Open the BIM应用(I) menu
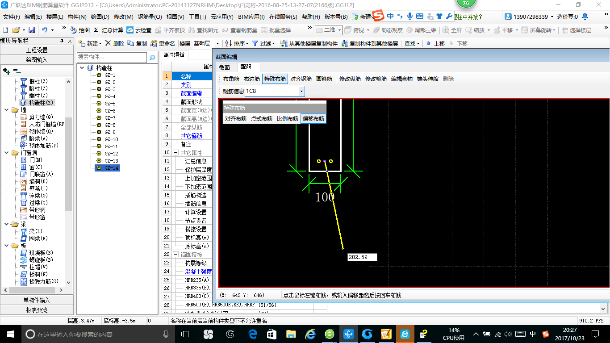The height and width of the screenshot is (343, 610). (x=251, y=17)
